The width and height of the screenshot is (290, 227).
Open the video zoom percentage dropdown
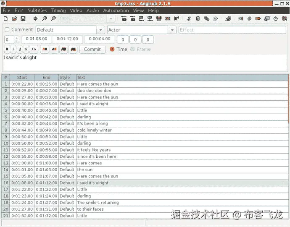tap(111, 18)
